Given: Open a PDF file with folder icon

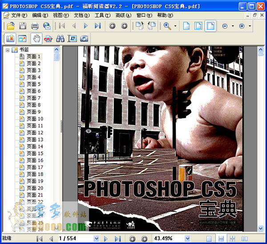Looking at the screenshot, I should (x=11, y=26).
